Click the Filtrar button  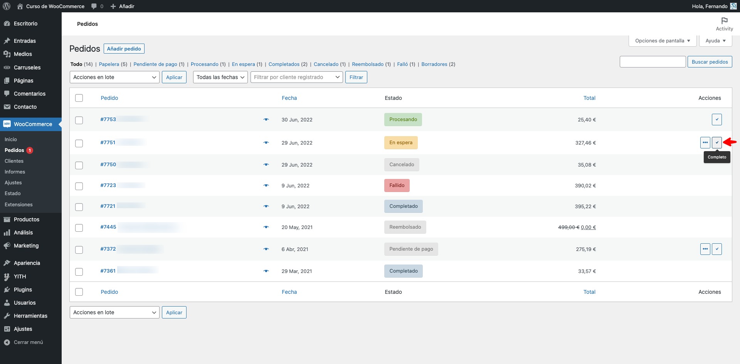click(356, 77)
